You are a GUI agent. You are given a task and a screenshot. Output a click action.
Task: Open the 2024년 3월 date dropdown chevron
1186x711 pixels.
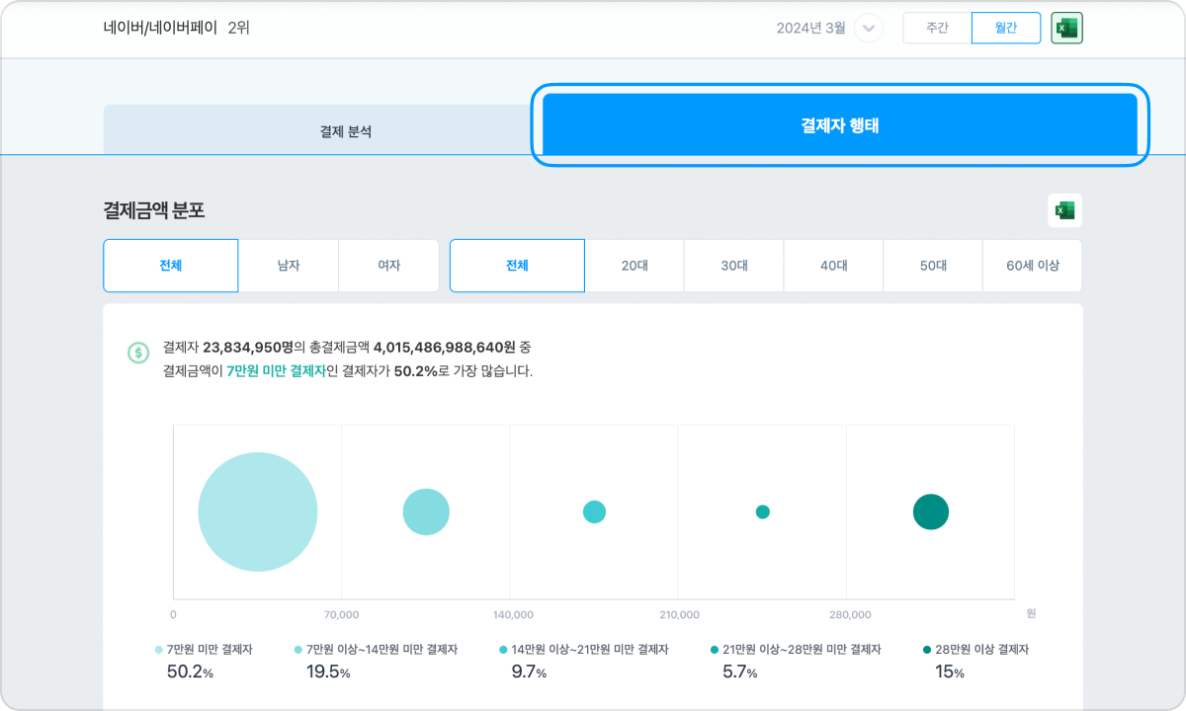[869, 29]
